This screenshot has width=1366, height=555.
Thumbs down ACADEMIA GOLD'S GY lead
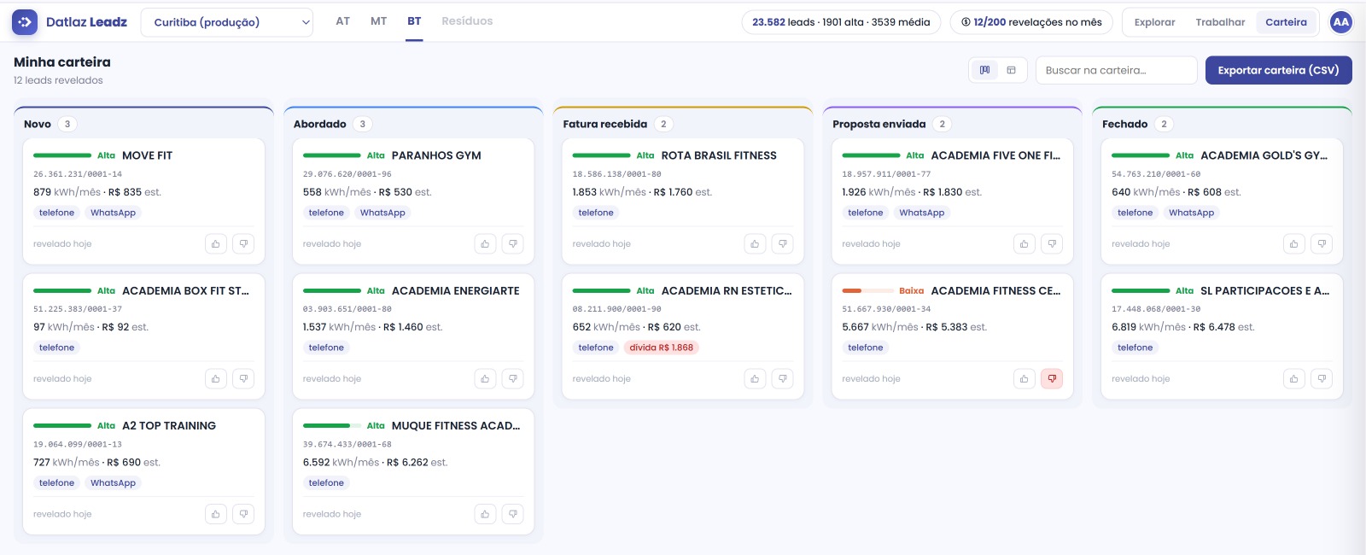(1322, 244)
